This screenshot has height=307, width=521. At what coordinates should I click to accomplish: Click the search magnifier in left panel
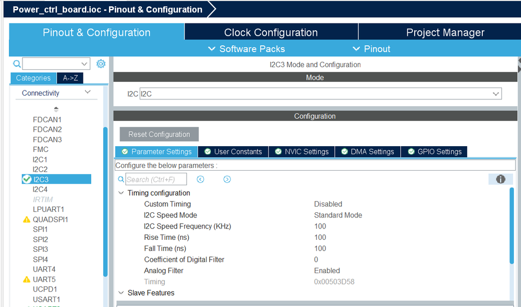coord(17,63)
